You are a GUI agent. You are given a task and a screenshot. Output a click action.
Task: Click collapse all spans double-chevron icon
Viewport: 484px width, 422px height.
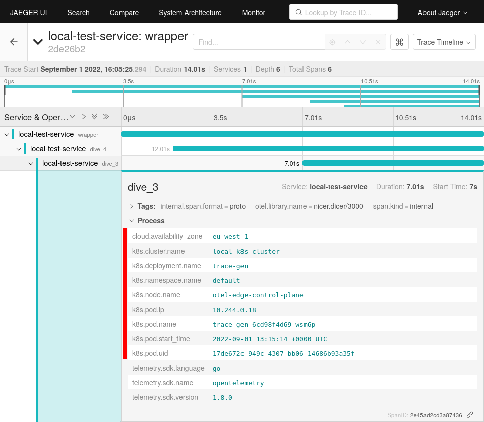point(106,117)
